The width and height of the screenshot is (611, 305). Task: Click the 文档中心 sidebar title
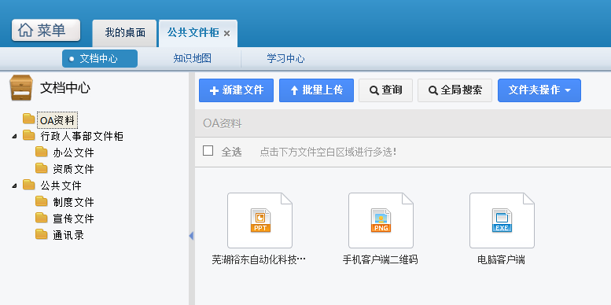(65, 88)
